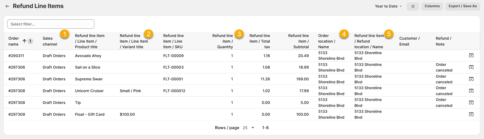Open details icon for Unicorn Cruiser row

(x=471, y=91)
